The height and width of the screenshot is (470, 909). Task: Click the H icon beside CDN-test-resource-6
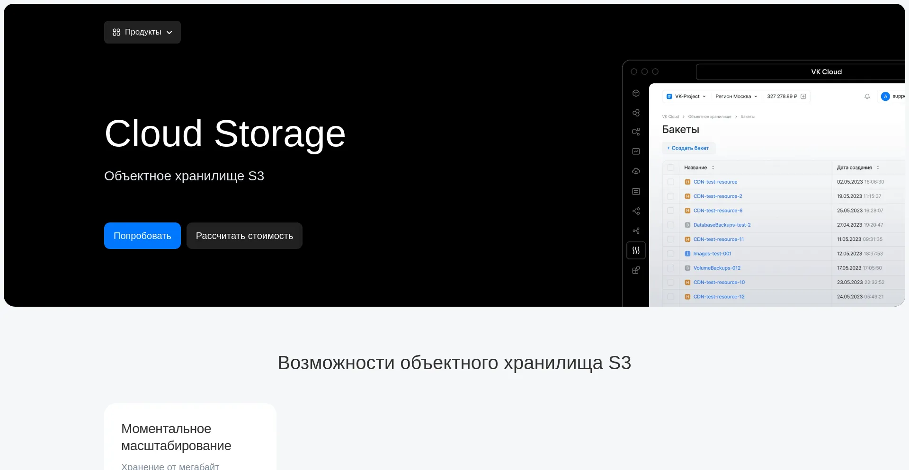click(687, 211)
